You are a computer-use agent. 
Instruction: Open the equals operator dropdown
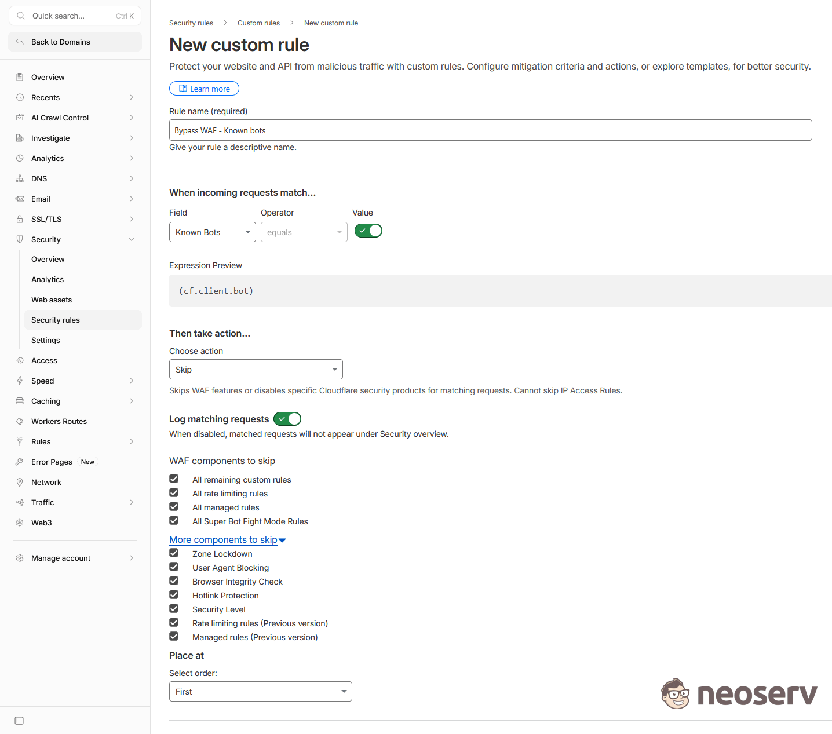click(304, 232)
